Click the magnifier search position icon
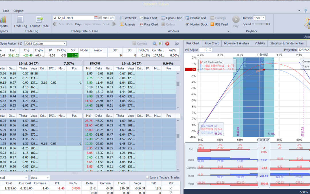The height and width of the screenshot is (194, 310). pos(154,44)
